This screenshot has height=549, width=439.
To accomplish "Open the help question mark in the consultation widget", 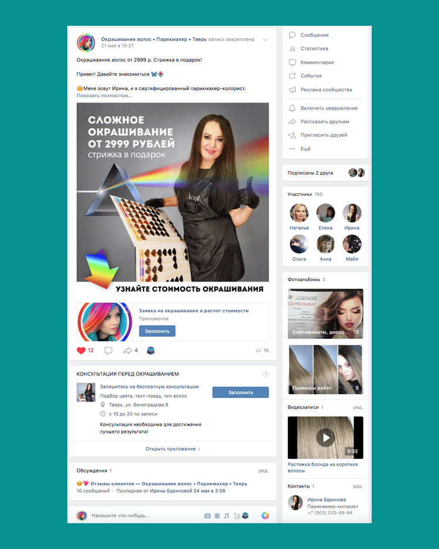I will [x=266, y=374].
